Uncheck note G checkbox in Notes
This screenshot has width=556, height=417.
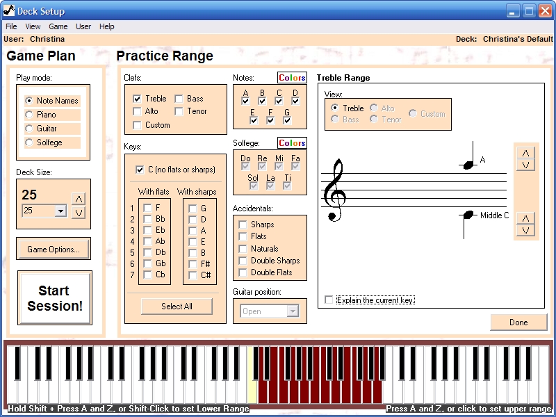pyautogui.click(x=287, y=120)
